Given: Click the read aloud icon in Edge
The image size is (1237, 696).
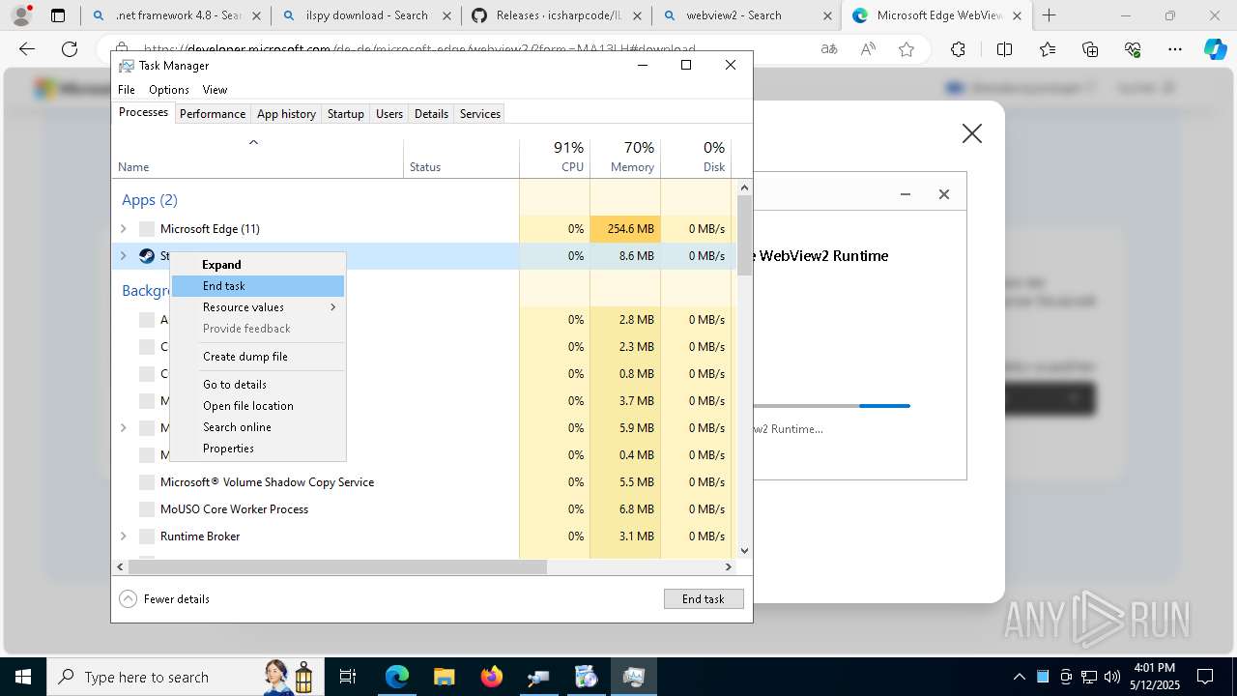Looking at the screenshot, I should [x=868, y=49].
